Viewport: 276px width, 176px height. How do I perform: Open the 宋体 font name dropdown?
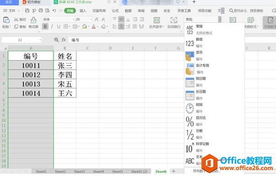point(73,19)
